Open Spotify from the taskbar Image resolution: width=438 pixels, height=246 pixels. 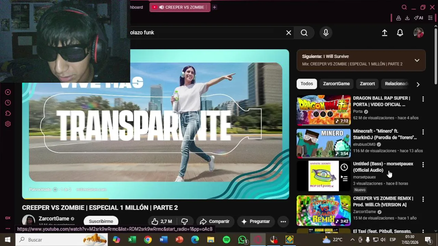[227, 240]
